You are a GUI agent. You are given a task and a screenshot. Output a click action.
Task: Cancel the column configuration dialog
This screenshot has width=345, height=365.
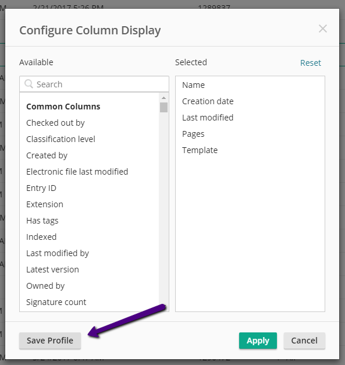coord(304,341)
